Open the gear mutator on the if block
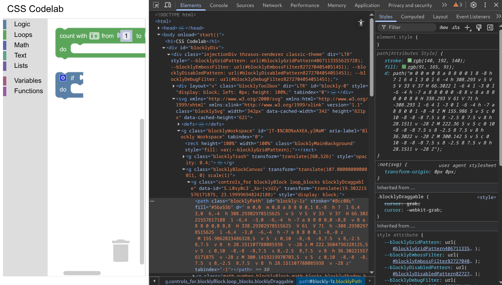 click(x=63, y=78)
